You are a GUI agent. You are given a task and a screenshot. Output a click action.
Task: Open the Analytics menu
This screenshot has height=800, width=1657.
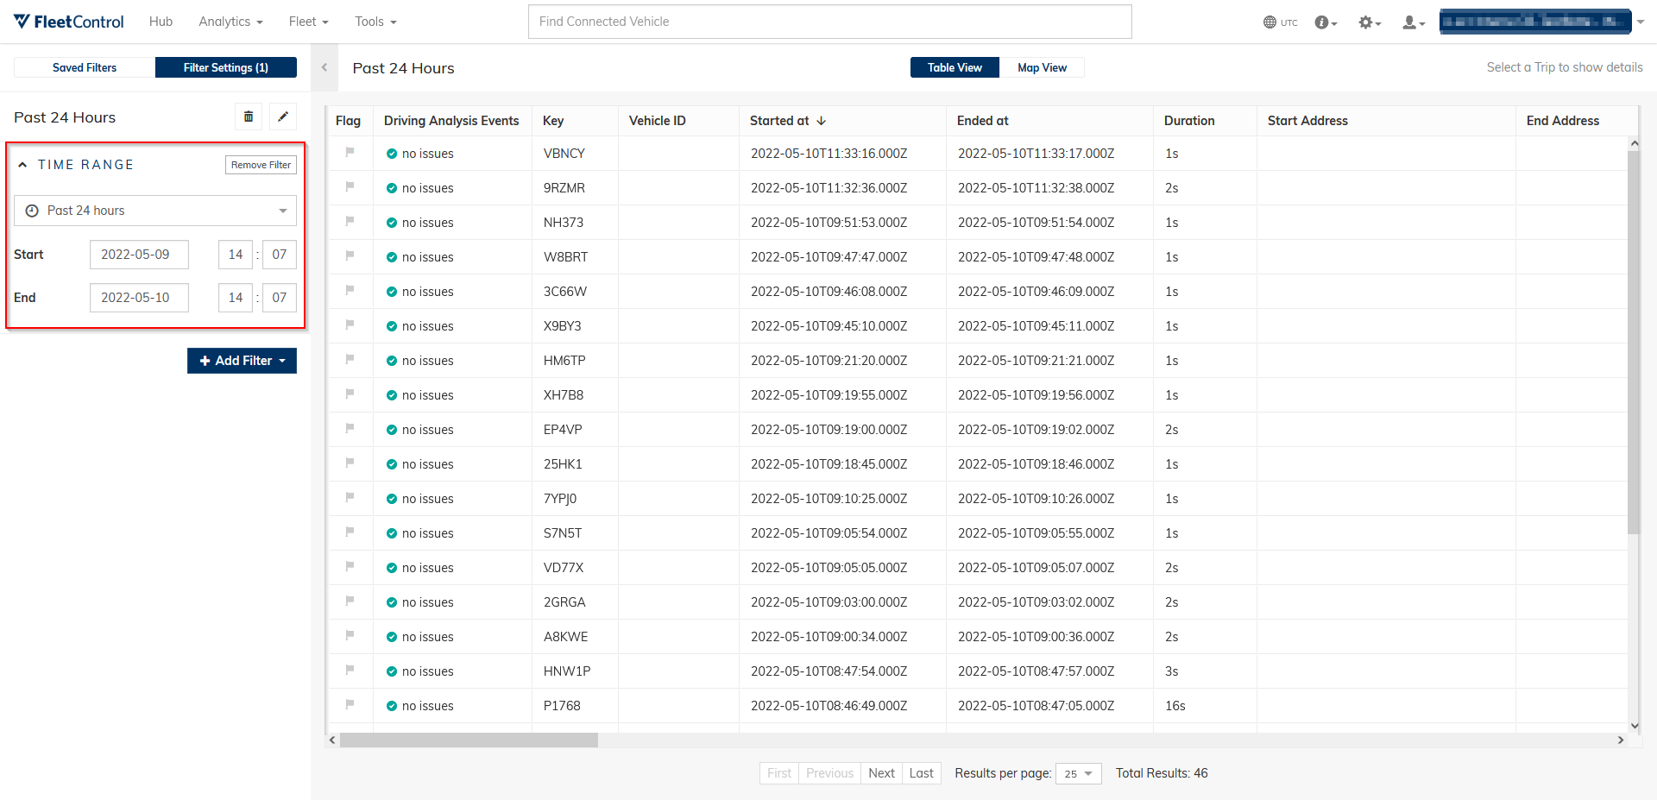230,22
